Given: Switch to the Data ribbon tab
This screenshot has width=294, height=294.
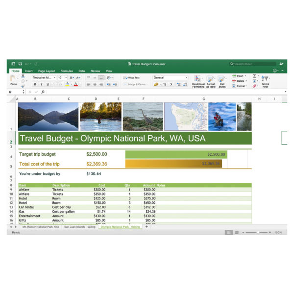Looking at the screenshot, I should (81, 71).
